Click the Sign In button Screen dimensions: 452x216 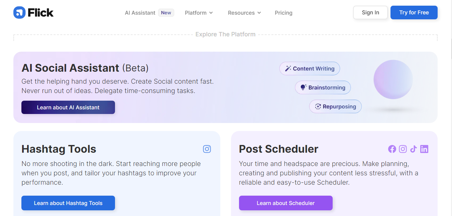370,12
